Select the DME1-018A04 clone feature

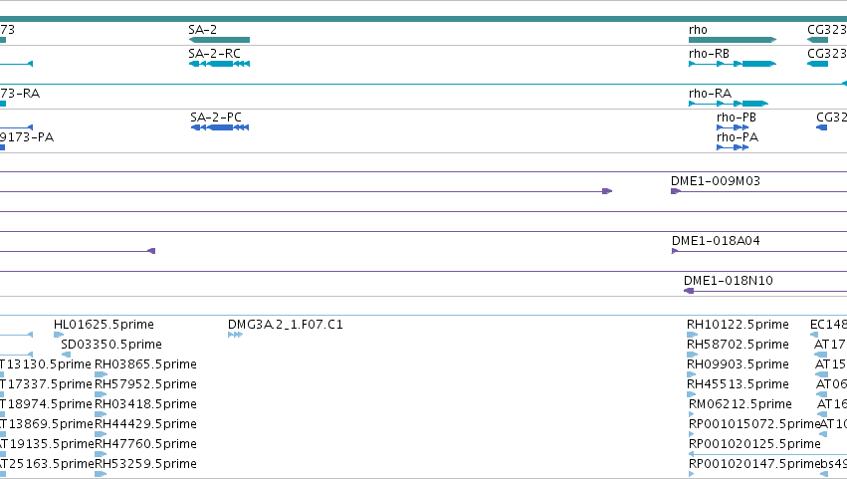pyautogui.click(x=759, y=251)
